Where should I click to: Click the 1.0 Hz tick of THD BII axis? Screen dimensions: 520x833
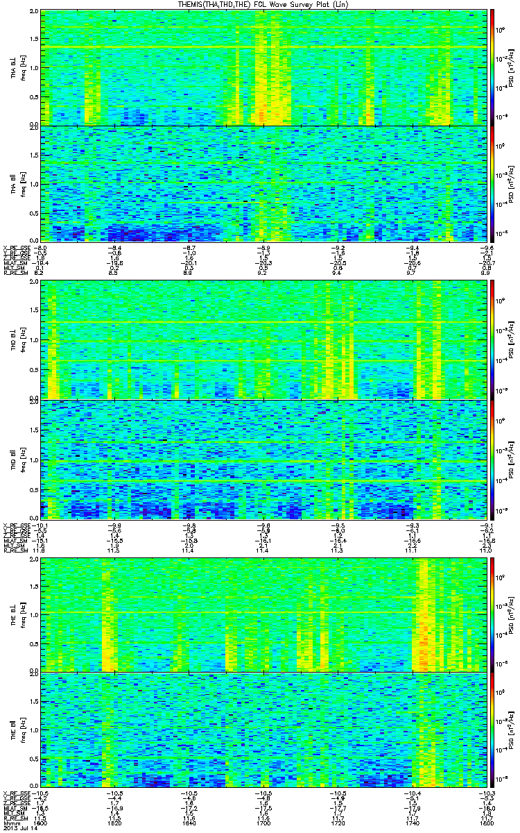[34, 459]
